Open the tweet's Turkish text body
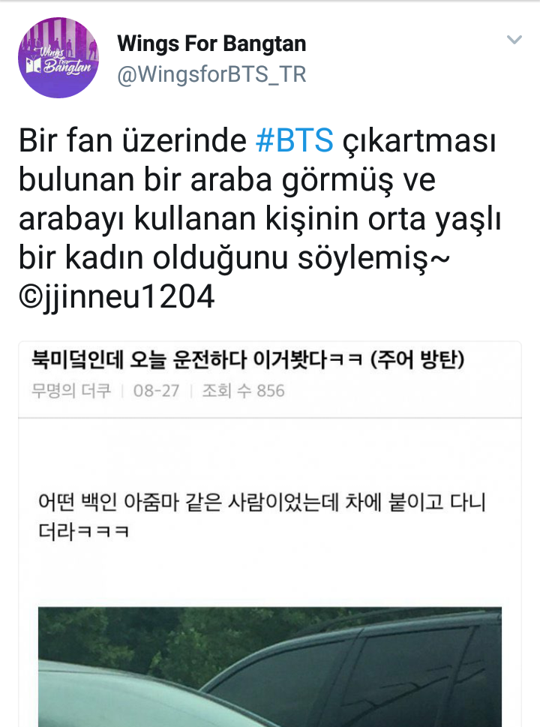Image resolution: width=540 pixels, height=727 pixels. (x=259, y=218)
